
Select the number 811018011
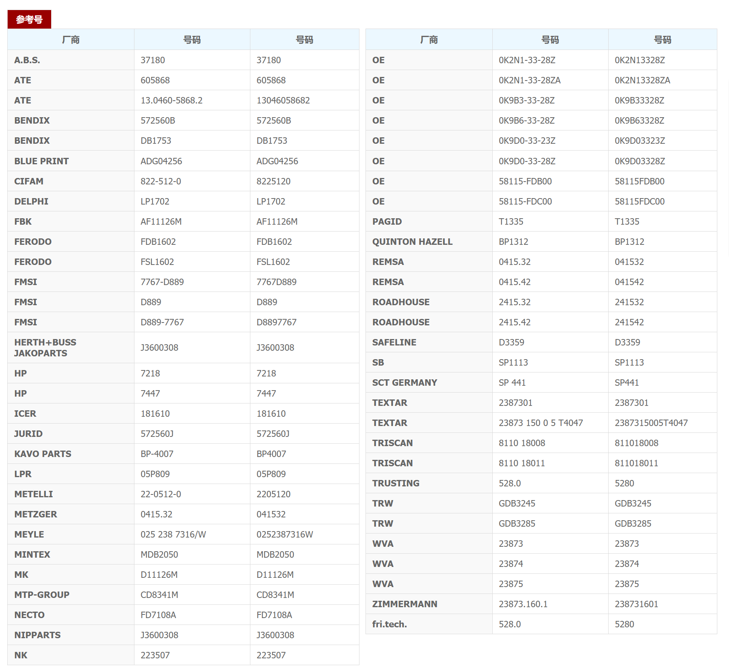[x=636, y=463]
